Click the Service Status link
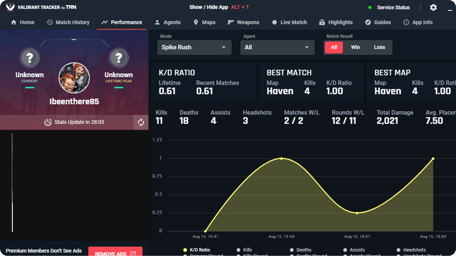The height and width of the screenshot is (256, 456). click(393, 7)
